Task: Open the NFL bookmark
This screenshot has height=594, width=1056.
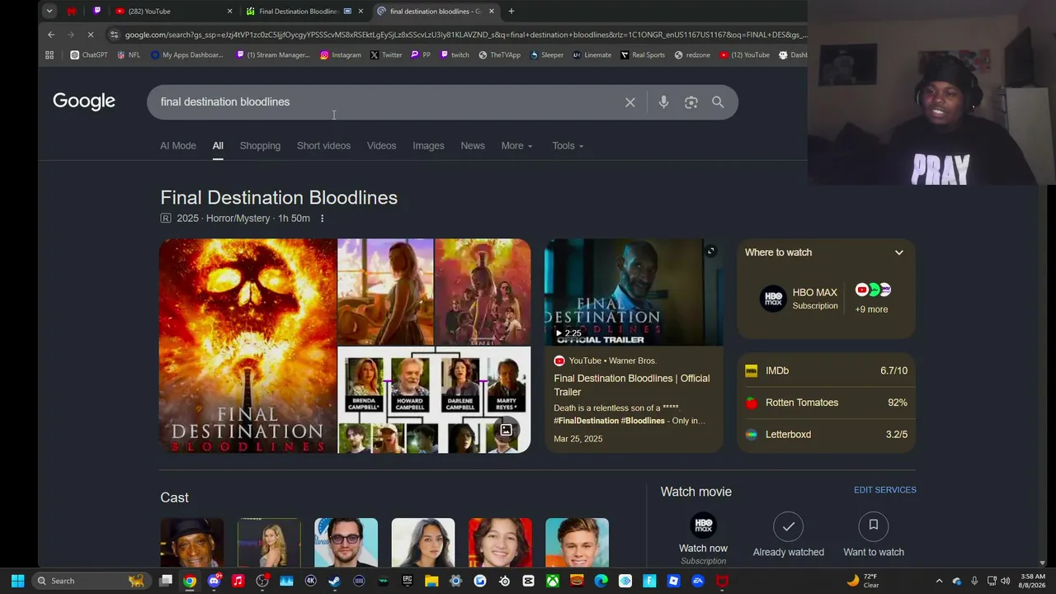Action: point(129,55)
